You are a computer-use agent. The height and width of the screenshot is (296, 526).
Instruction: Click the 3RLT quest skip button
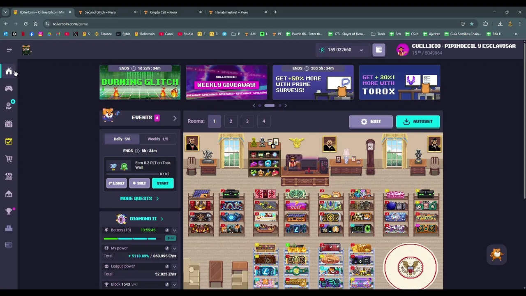(x=139, y=183)
